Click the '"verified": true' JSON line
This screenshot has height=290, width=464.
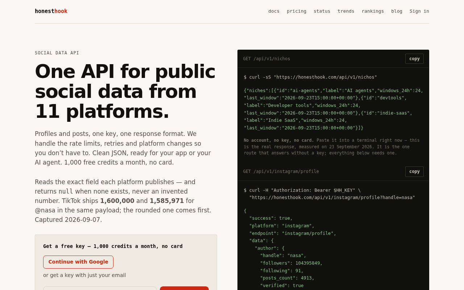click(x=282, y=286)
